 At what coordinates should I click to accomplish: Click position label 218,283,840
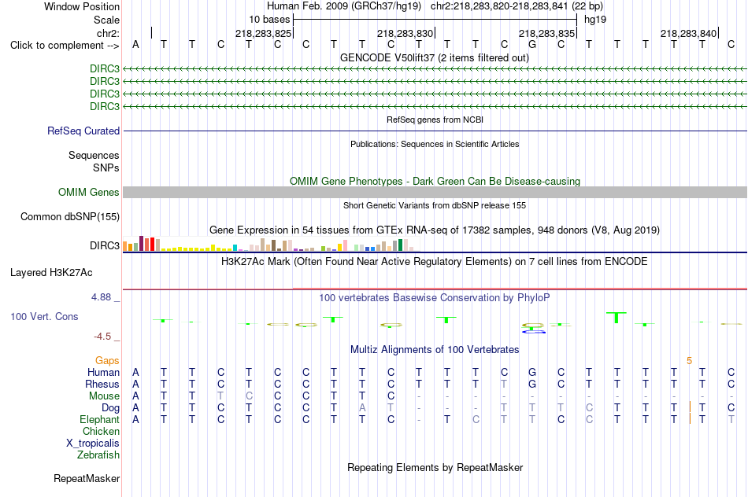pyautogui.click(x=688, y=33)
